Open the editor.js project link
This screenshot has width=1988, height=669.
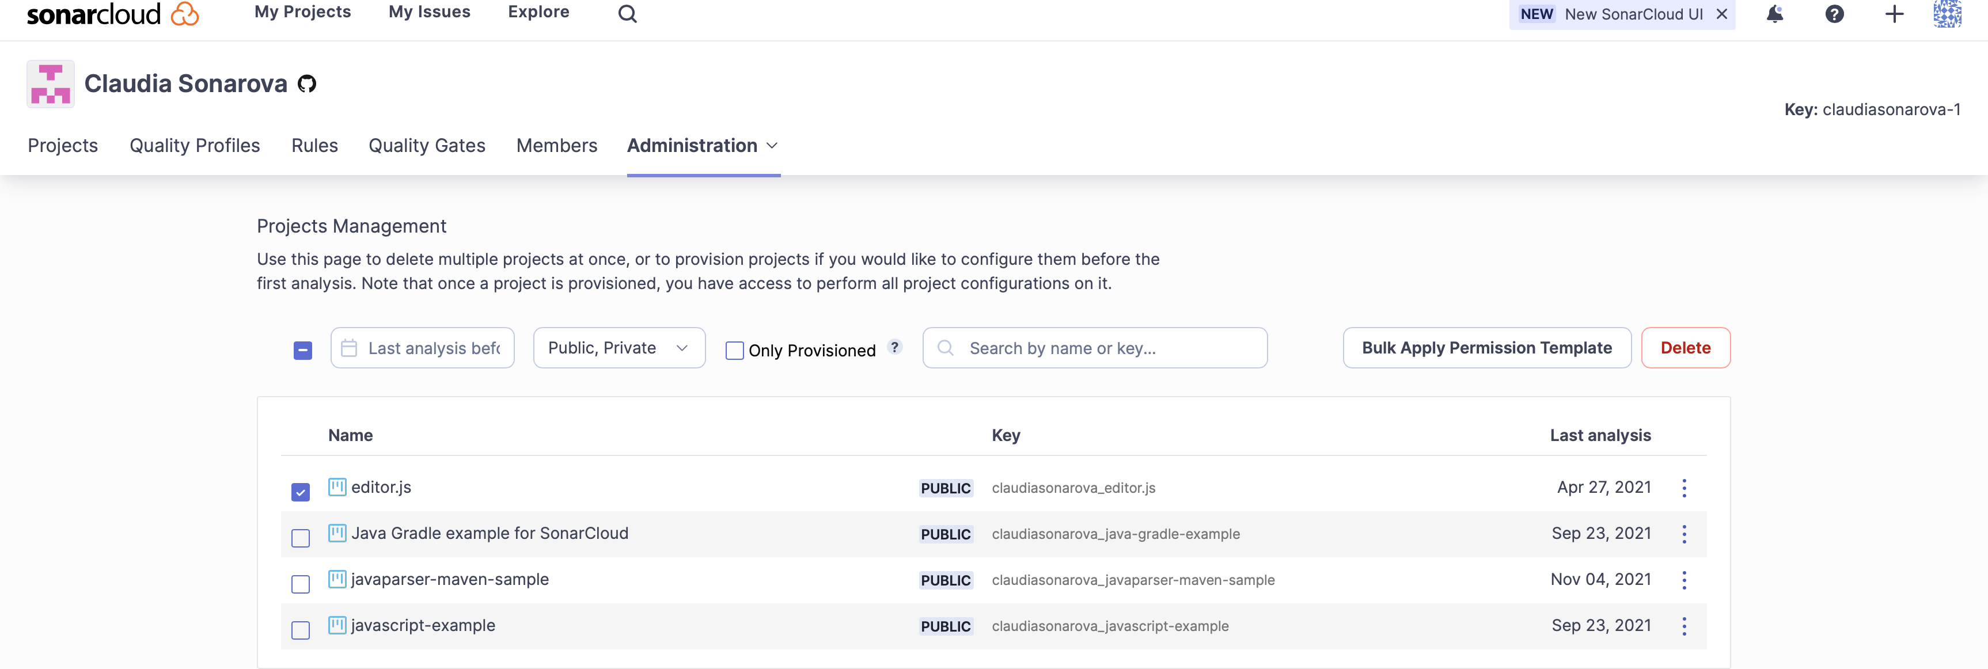point(381,487)
